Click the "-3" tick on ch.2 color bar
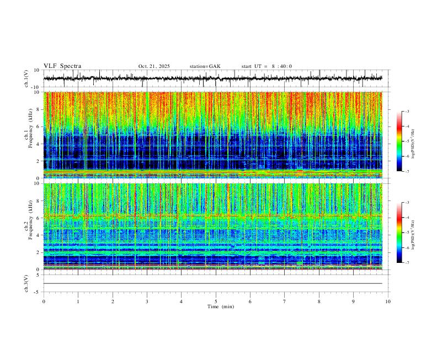This screenshot has width=437, height=338. (407, 203)
